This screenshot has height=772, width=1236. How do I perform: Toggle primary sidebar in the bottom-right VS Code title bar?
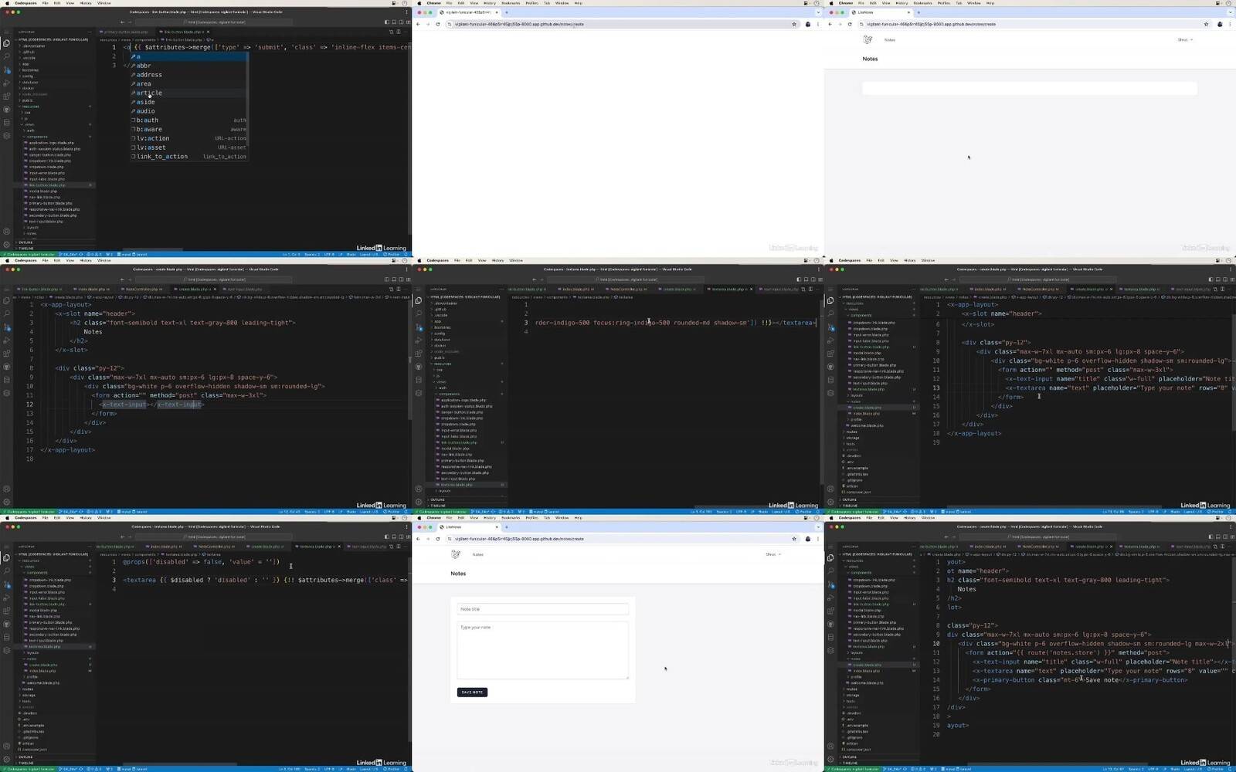[x=1211, y=537]
